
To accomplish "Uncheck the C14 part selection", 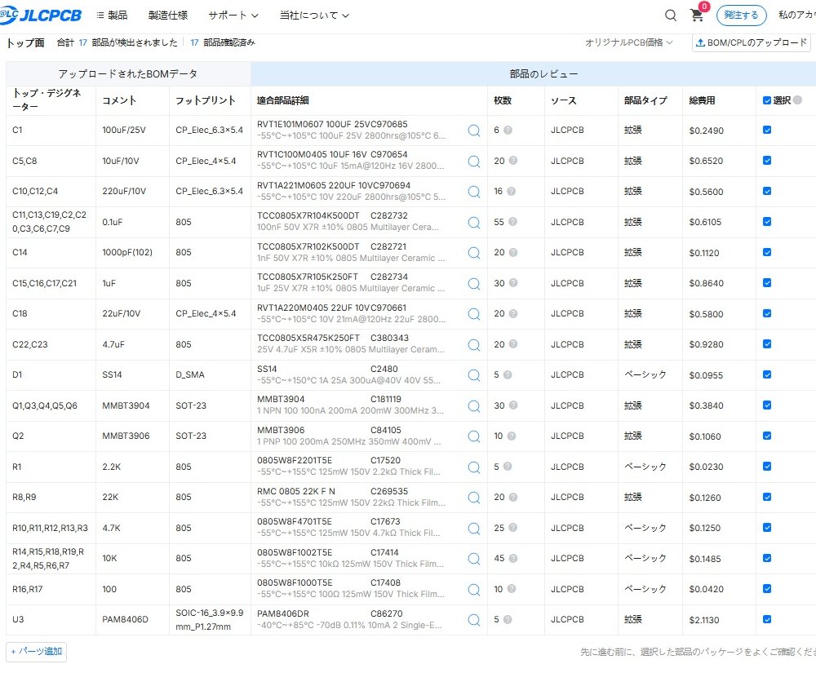I will coord(767,252).
